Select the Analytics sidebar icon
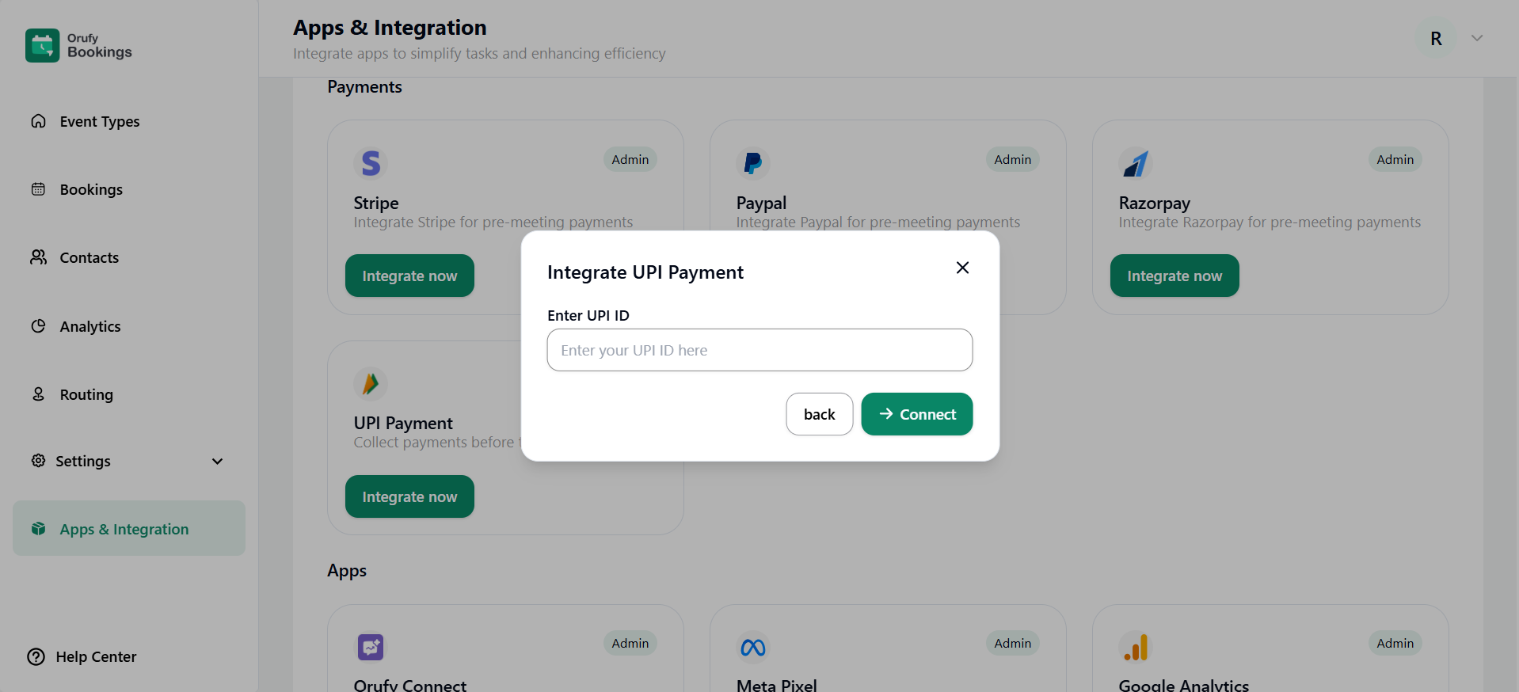The width and height of the screenshot is (1519, 692). (38, 325)
